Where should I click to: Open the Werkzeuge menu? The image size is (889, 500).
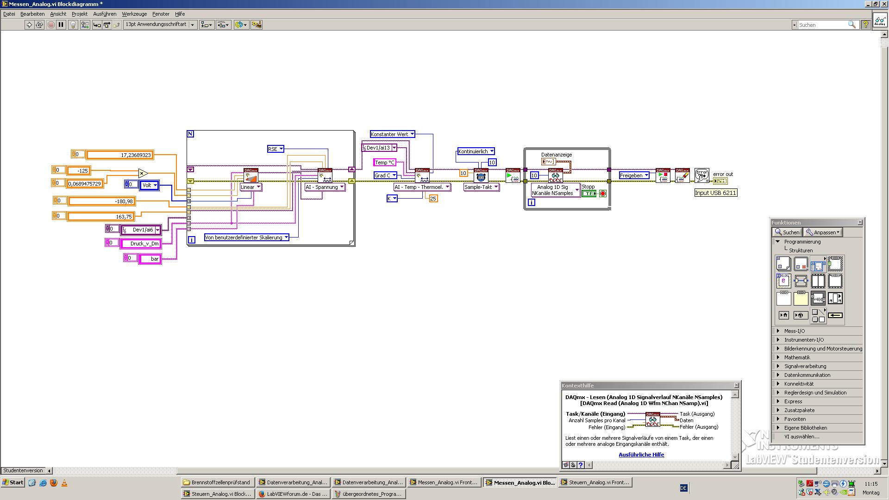pos(134,14)
